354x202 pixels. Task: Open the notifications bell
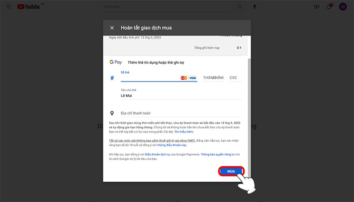point(329,7)
